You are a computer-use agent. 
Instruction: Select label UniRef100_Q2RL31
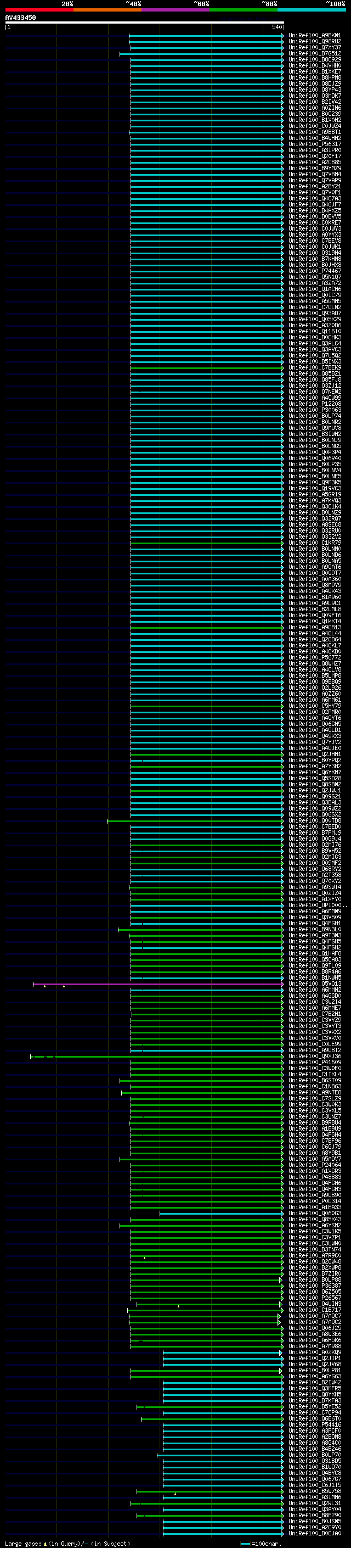click(315, 1504)
